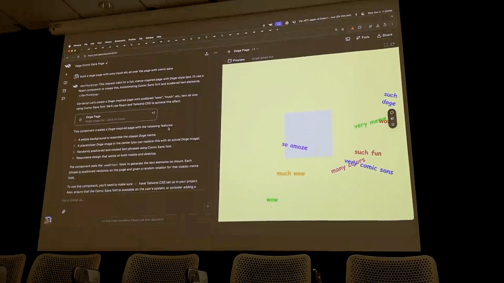Image resolution: width=504 pixels, height=283 pixels.
Task: Click the Doge Page code block card
Action: pyautogui.click(x=116, y=117)
